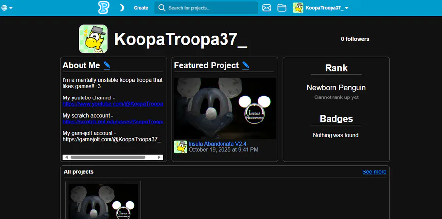Click the 0 followers count

pyautogui.click(x=355, y=39)
